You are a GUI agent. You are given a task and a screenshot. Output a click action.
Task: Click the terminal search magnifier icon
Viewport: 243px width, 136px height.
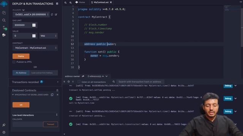114,82
